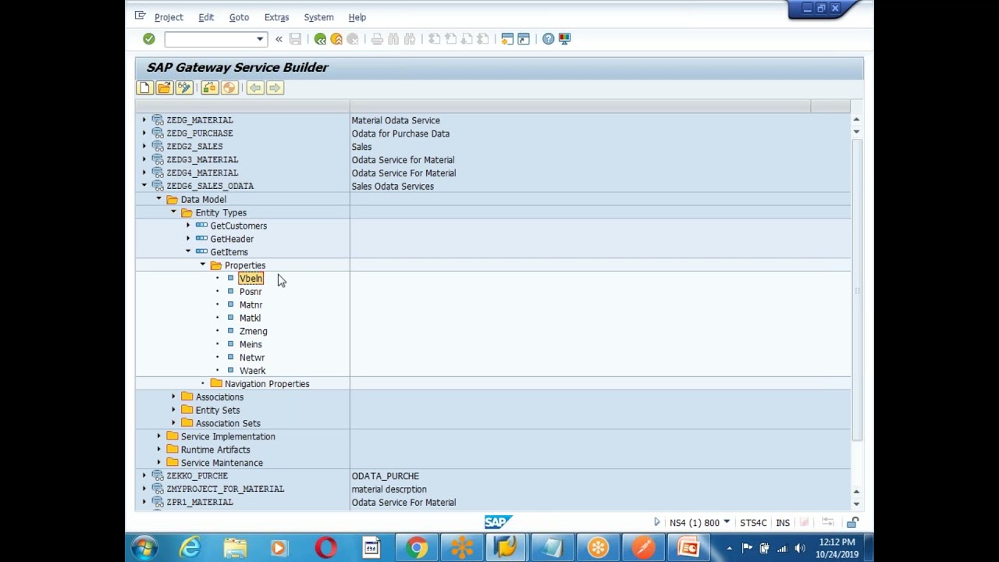
Task: Select the Entity Sets folder
Action: point(217,411)
